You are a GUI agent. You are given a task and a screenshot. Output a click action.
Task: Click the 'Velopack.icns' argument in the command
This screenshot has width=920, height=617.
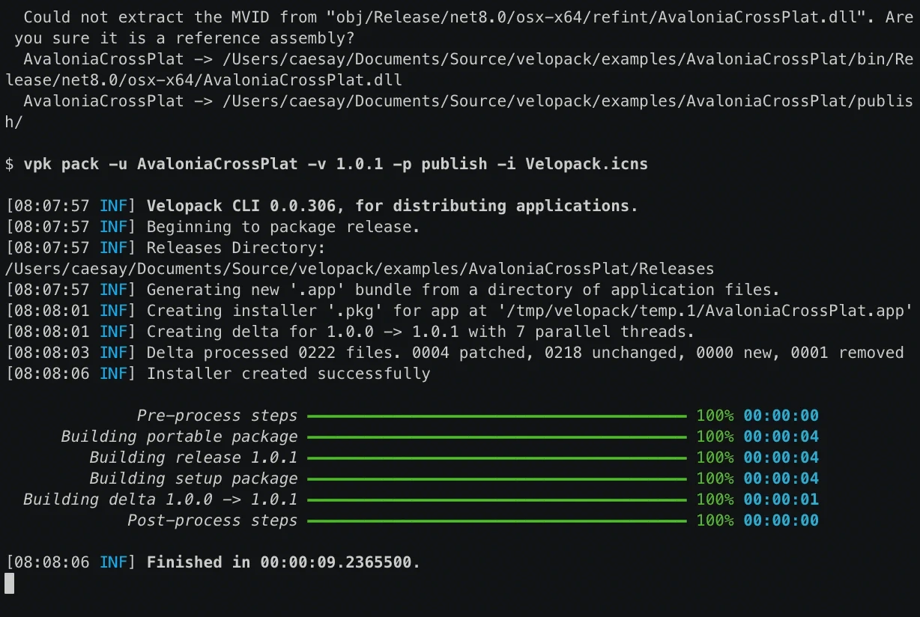[x=586, y=164]
